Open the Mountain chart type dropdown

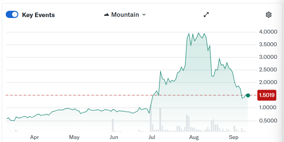[x=125, y=15]
